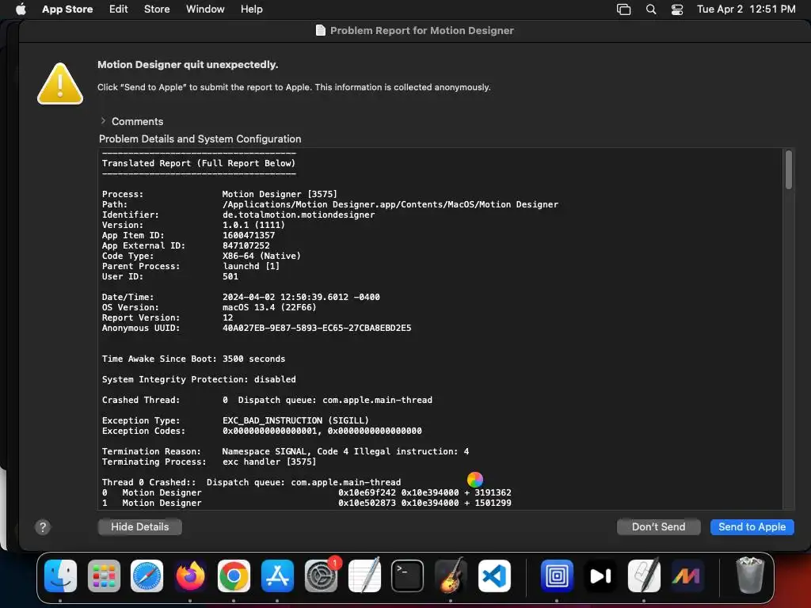Click the date and time in menu bar
The image size is (811, 608).
(746, 9)
